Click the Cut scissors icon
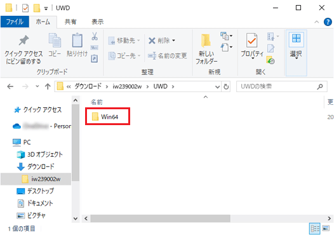The height and width of the screenshot is (235, 334). click(95, 36)
